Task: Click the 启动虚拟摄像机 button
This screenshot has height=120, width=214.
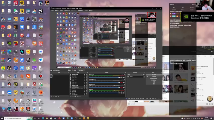Action: (x=154, y=78)
